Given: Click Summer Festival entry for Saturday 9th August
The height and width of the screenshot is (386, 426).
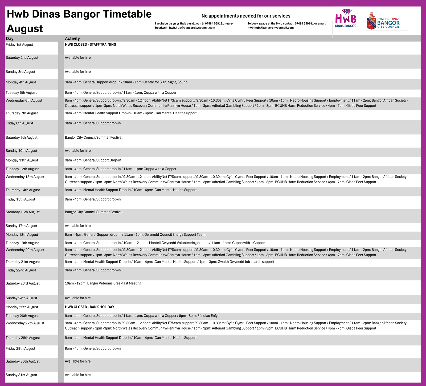Looking at the screenshot, I should [94, 138].
